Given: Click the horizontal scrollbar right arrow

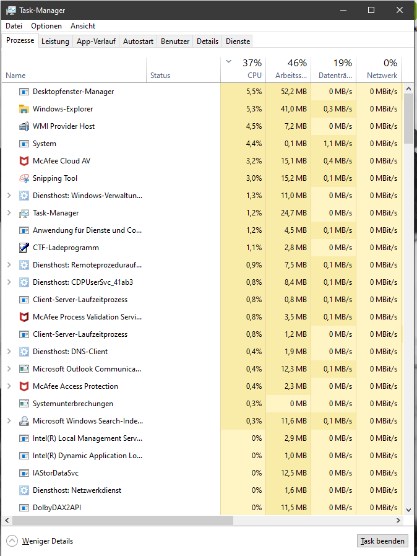Looking at the screenshot, I should 398,520.
